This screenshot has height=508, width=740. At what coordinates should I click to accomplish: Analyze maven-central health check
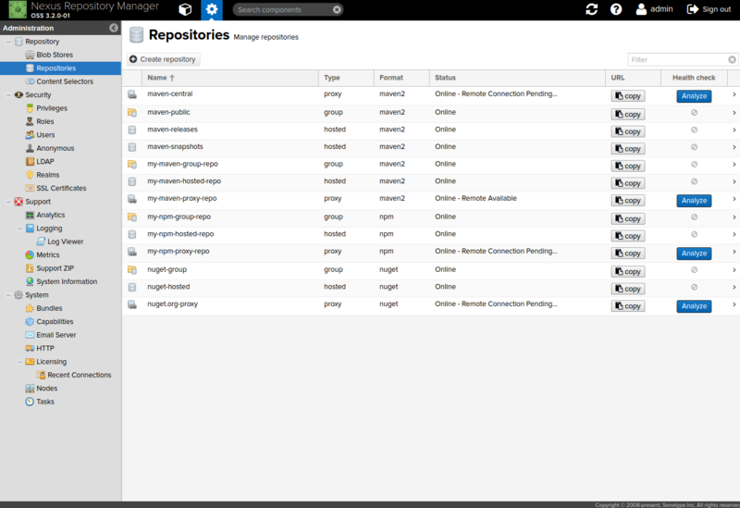pos(694,96)
